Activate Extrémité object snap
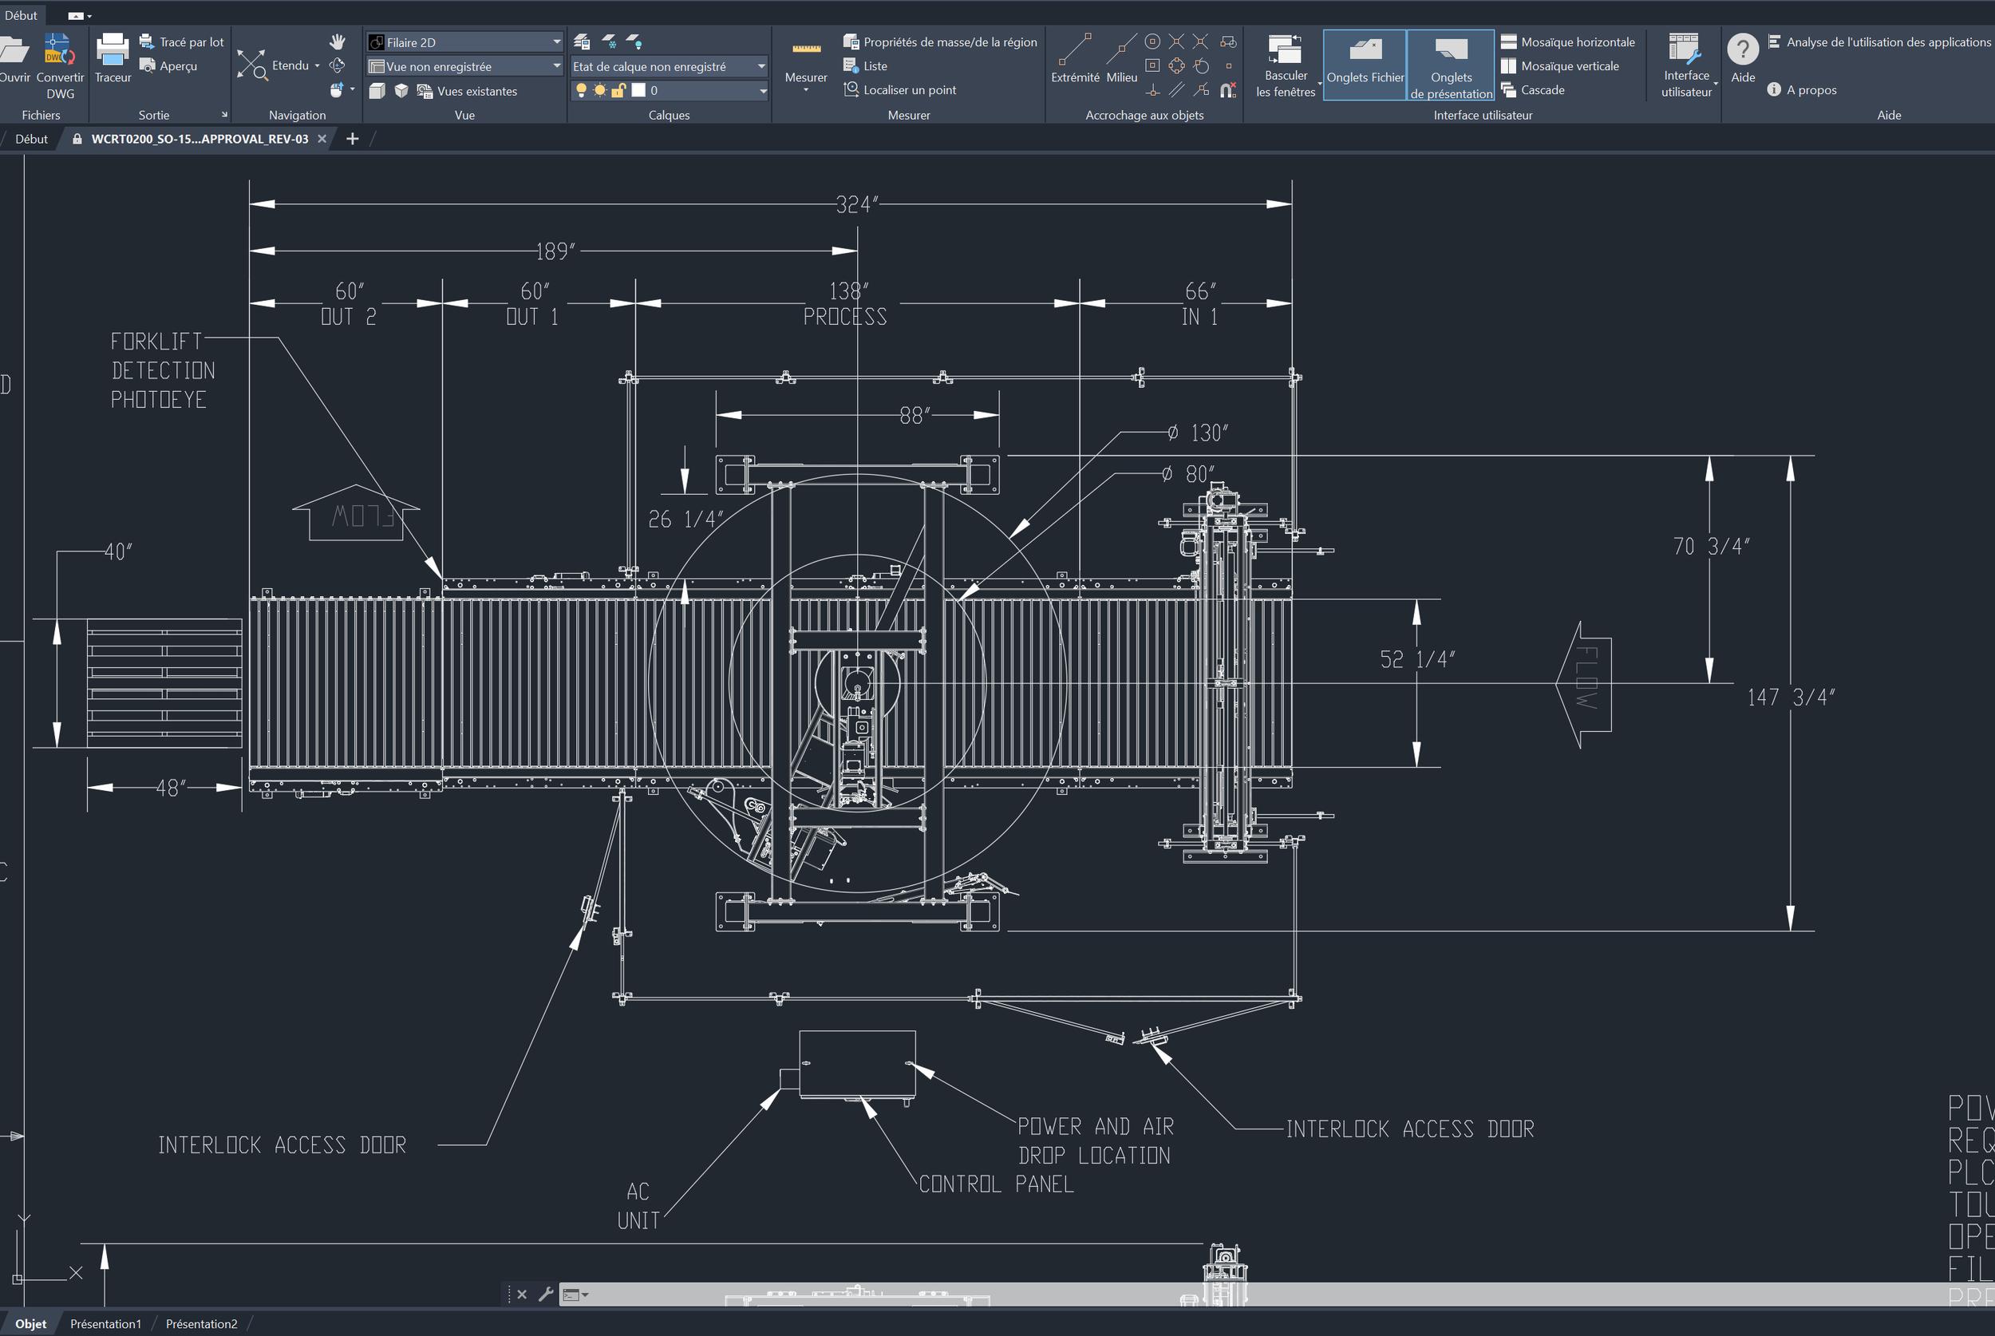The image size is (1995, 1336). coord(1074,49)
